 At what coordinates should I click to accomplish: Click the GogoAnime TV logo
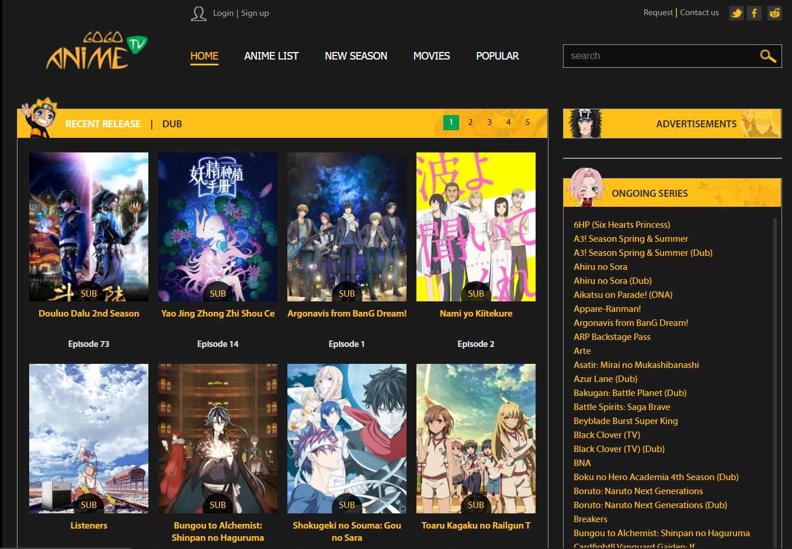[x=97, y=50]
